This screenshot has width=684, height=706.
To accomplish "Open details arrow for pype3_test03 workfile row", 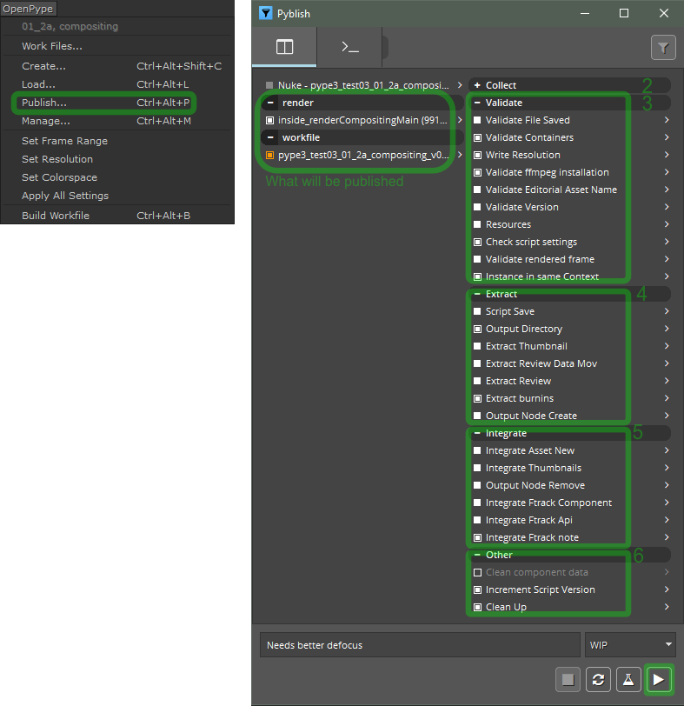I will pos(460,155).
